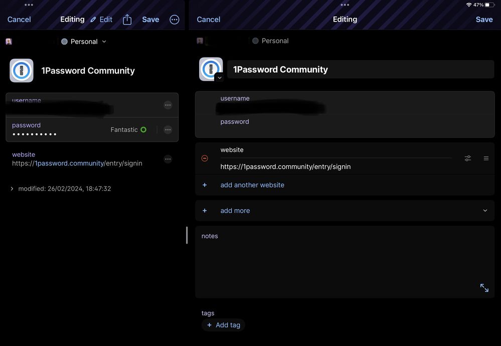Open the Personal vault dropdown
Viewport: 501px width, 346px height.
click(x=84, y=42)
